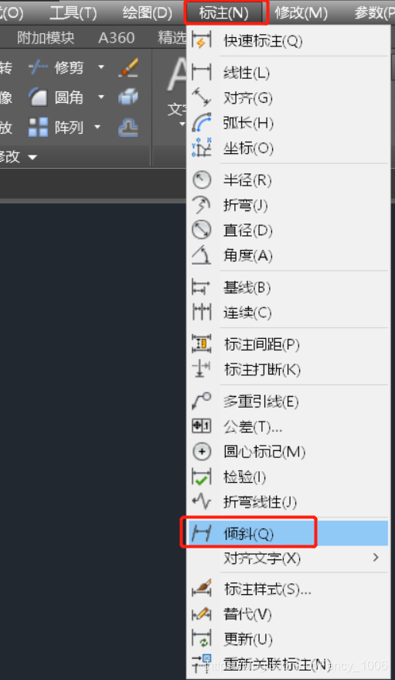The image size is (395, 680).
Task: Open the 圆角 (Fillet) dropdown arrow
Action: click(101, 97)
